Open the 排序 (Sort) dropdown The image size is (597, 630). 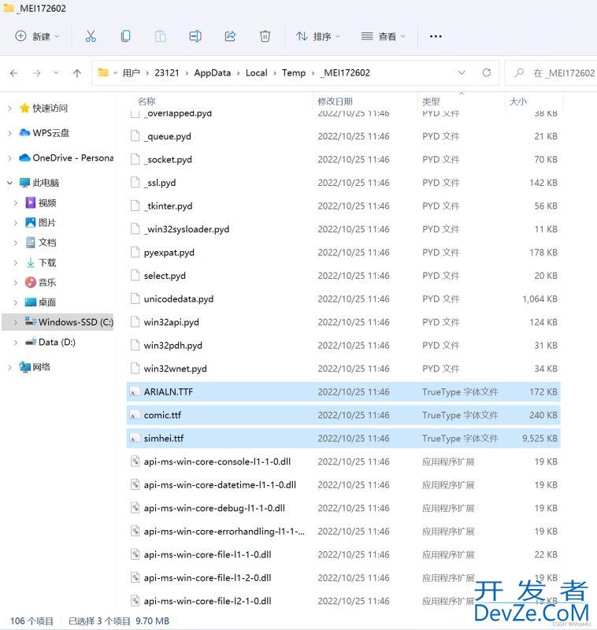coord(317,36)
